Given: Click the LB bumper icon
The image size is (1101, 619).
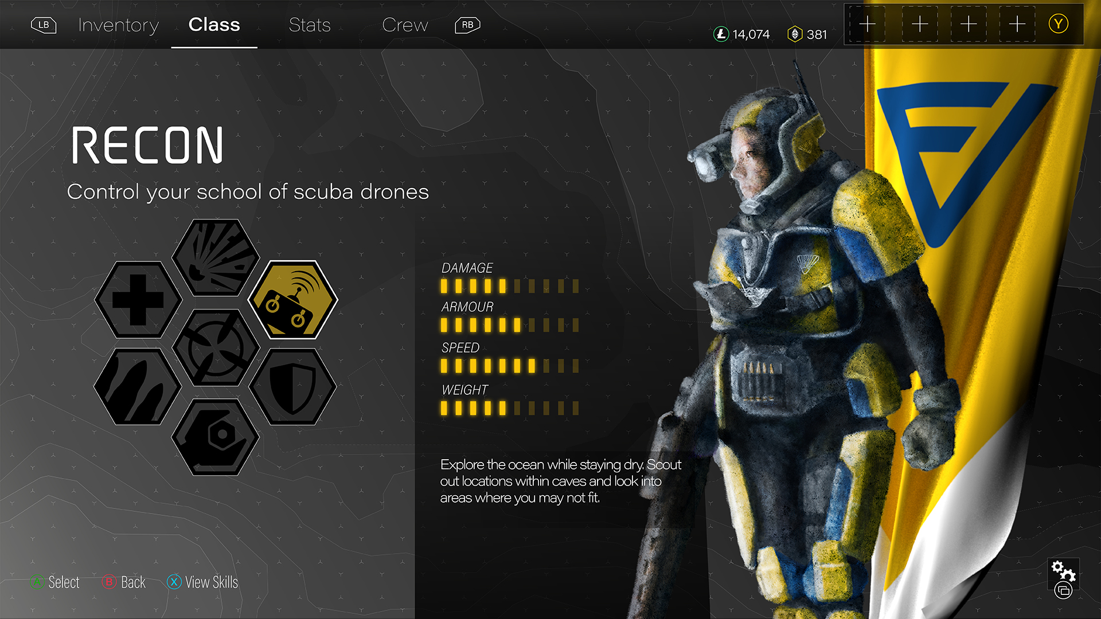Looking at the screenshot, I should click(44, 25).
